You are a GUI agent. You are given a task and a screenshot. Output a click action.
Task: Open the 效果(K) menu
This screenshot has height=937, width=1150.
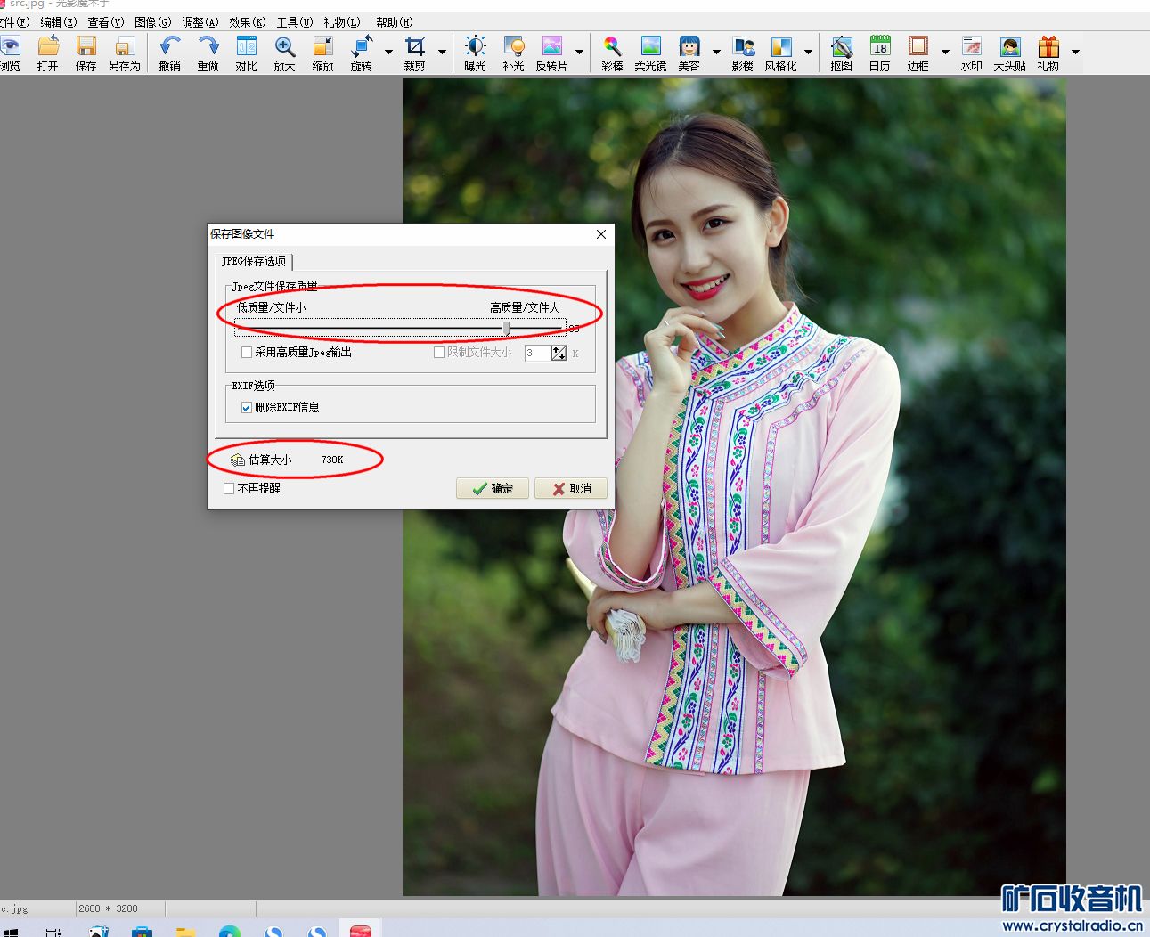[247, 22]
